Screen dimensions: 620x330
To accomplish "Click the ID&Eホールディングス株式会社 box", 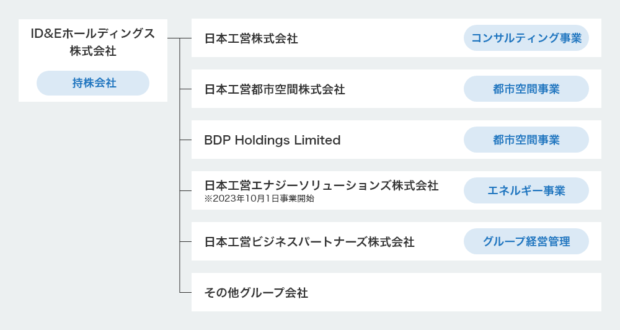I will pos(93,61).
